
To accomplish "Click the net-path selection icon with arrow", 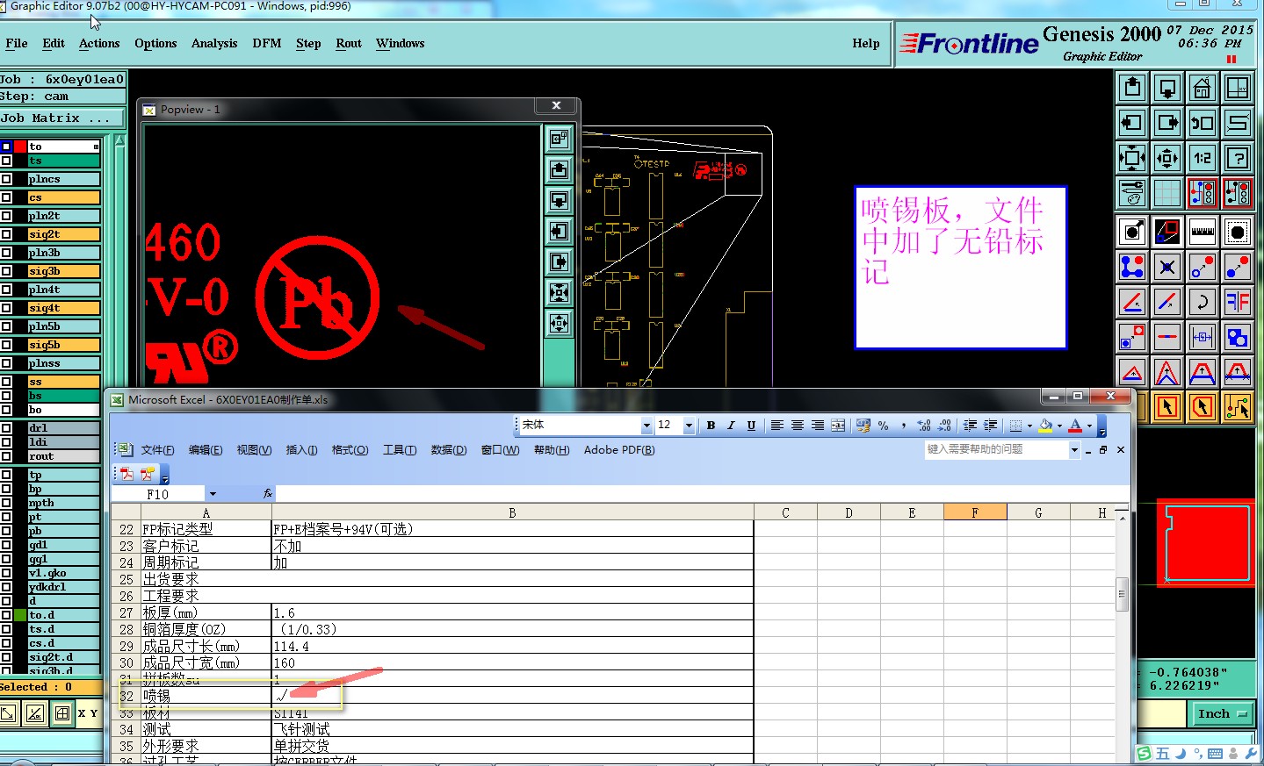I will (x=1238, y=407).
